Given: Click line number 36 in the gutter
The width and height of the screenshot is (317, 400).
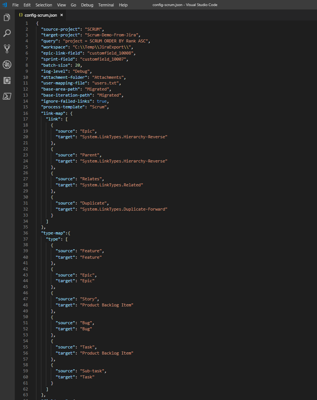Looking at the screenshot, I should coord(25,233).
